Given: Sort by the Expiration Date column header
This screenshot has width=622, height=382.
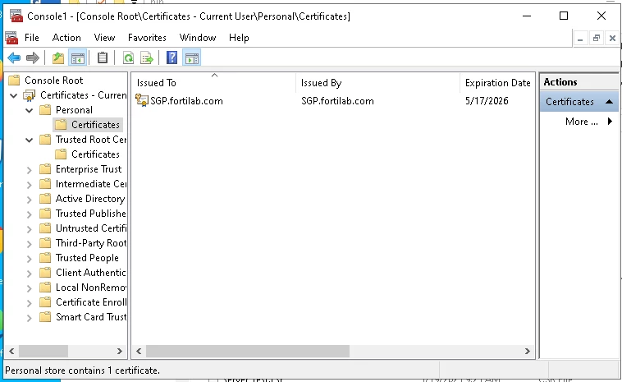Looking at the screenshot, I should point(497,83).
